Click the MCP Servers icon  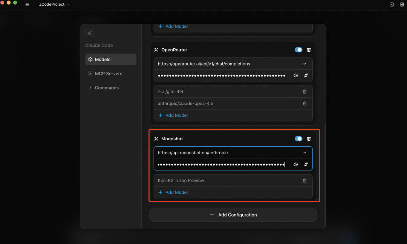point(90,74)
